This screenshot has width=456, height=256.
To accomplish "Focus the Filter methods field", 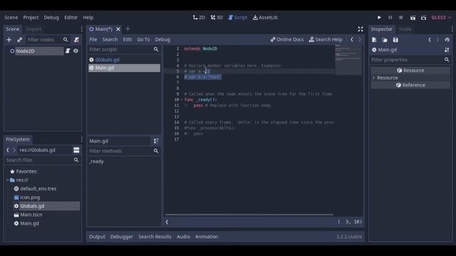I will click(124, 151).
